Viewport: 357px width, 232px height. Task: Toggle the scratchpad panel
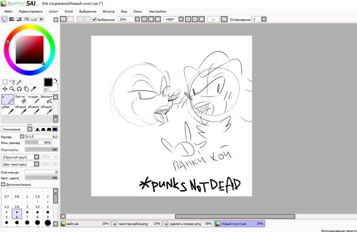[41, 19]
